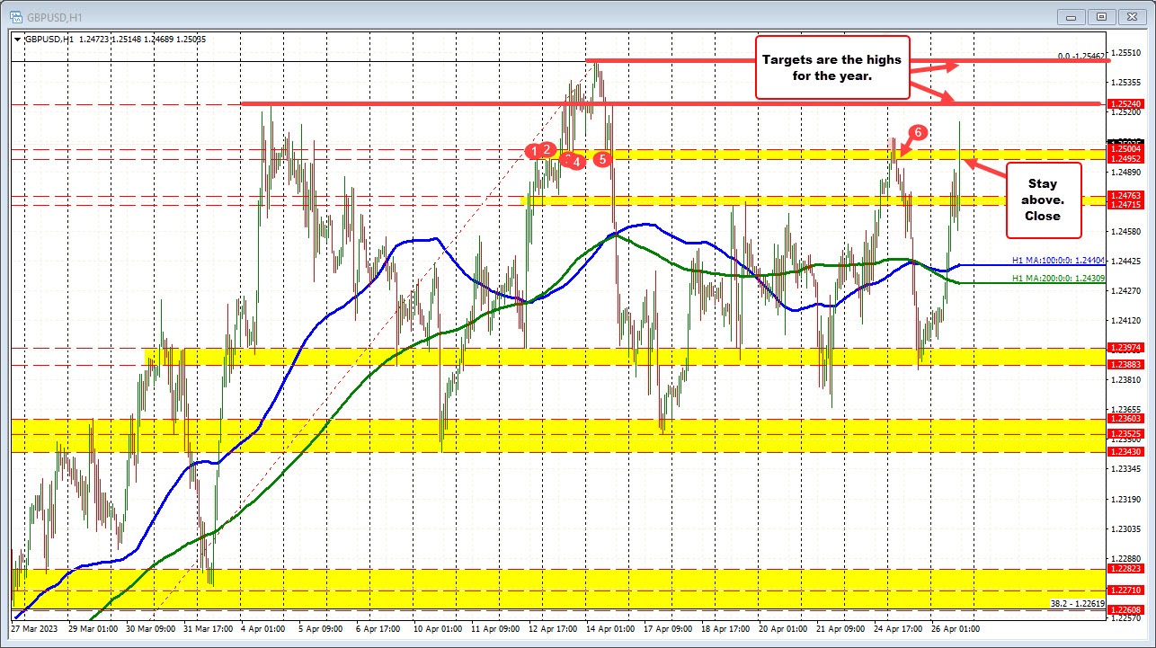Click the 0.0 - 1.25462 Fibonacci label
Viewport: 1156px width, 648px height.
(1080, 56)
